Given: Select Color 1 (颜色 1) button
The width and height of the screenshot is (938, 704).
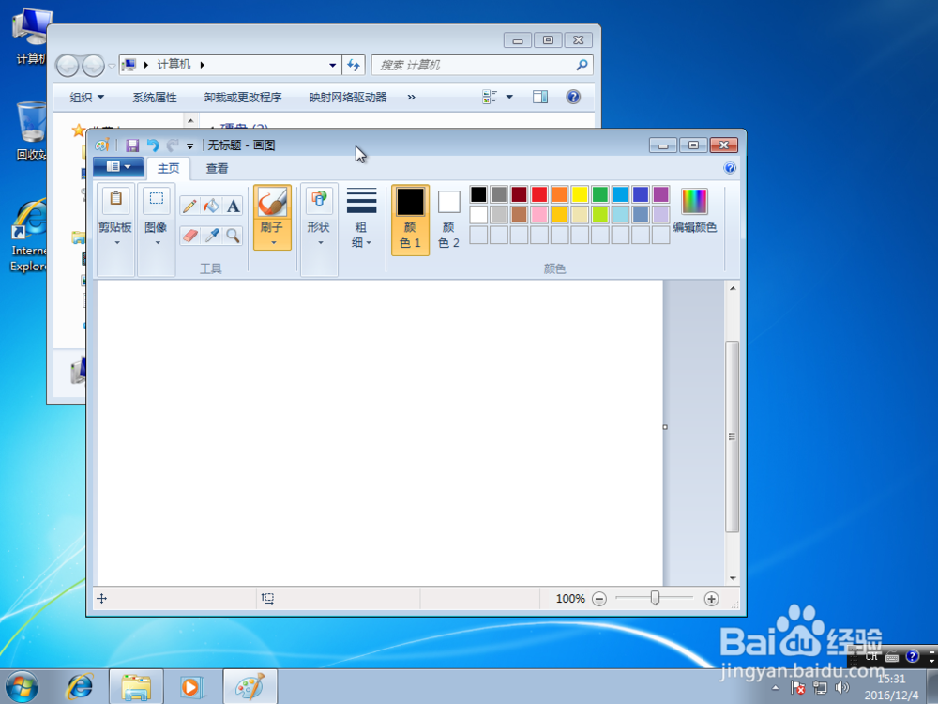Looking at the screenshot, I should [411, 220].
